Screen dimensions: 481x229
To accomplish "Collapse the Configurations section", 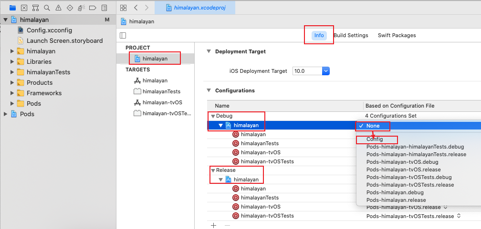I will (209, 90).
